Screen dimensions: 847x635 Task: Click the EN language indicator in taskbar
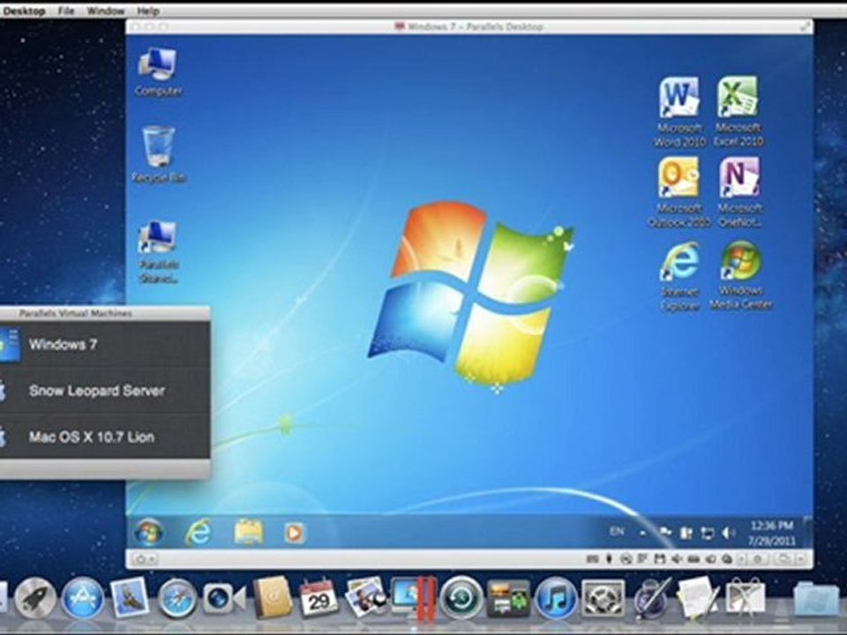pos(617,532)
